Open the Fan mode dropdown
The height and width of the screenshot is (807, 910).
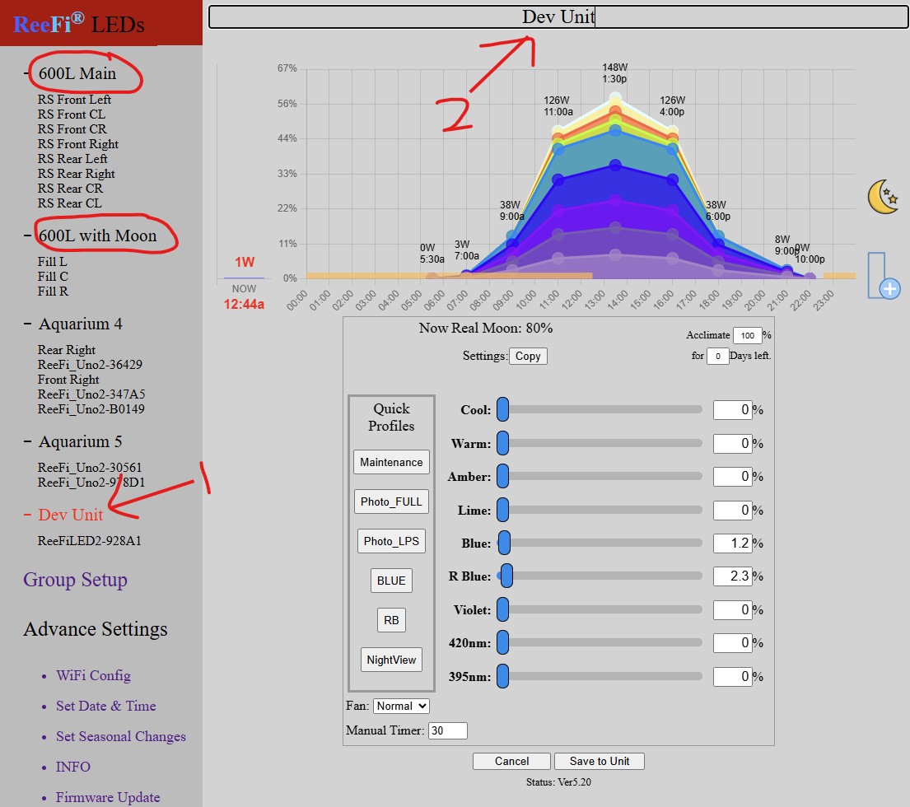click(x=401, y=706)
